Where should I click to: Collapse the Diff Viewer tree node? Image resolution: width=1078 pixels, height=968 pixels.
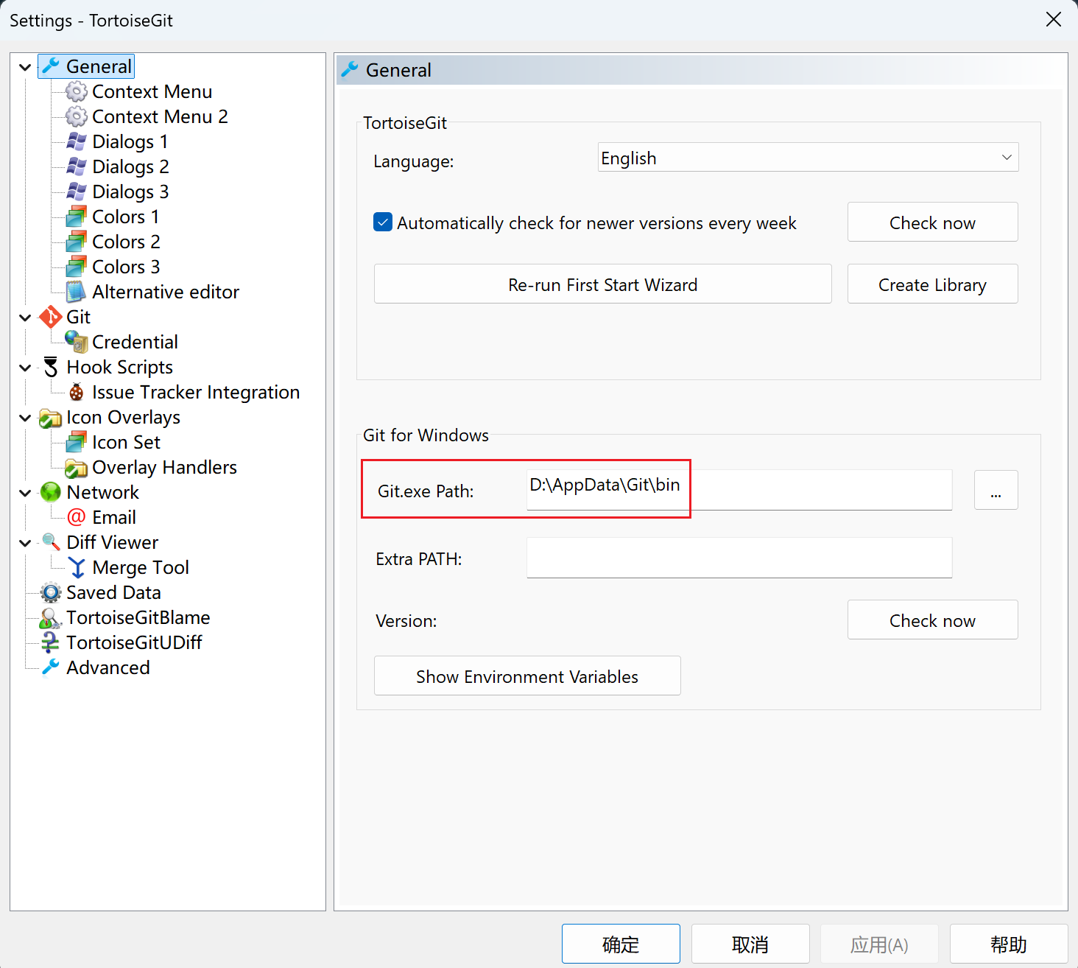point(25,543)
